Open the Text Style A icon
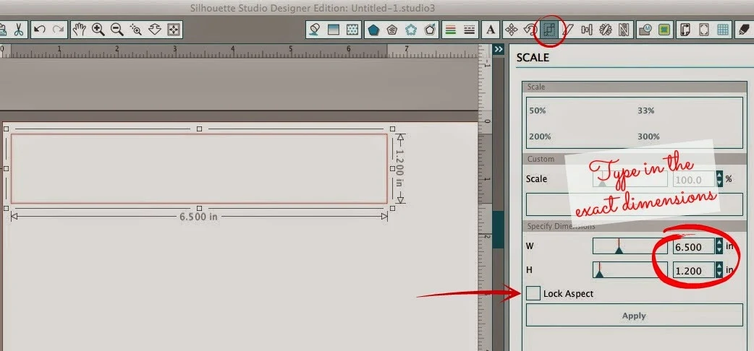This screenshot has width=754, height=351. click(x=490, y=30)
